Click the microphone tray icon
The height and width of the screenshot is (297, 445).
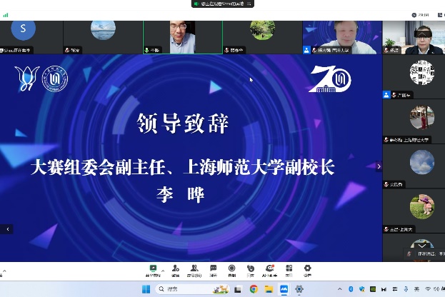406,289
